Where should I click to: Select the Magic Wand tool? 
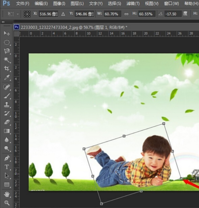[7, 60]
